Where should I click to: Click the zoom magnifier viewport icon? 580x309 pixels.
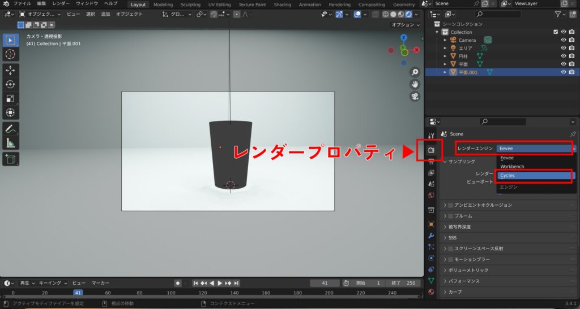tap(415, 72)
